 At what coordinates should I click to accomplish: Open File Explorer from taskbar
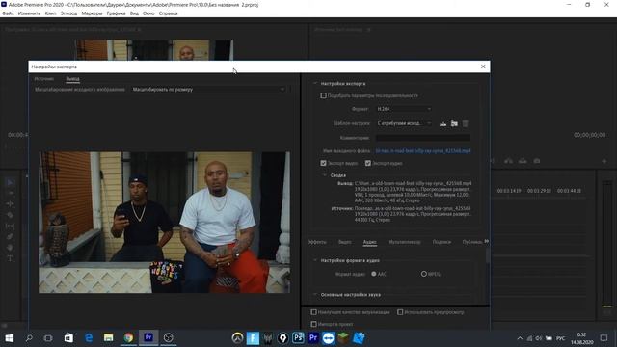coord(109,338)
